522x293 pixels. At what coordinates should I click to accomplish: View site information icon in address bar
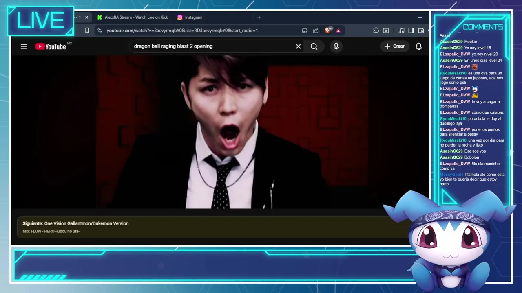click(100, 31)
